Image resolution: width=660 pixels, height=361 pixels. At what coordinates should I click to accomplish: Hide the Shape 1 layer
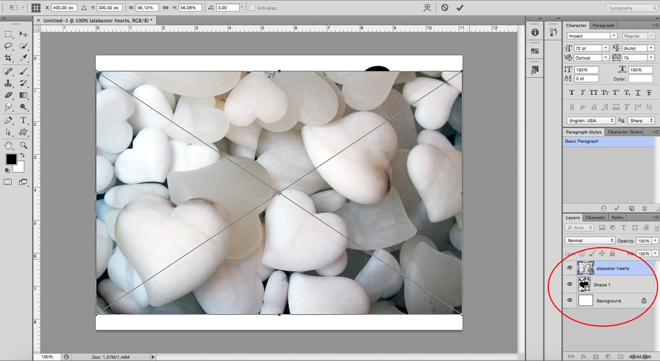pos(570,284)
